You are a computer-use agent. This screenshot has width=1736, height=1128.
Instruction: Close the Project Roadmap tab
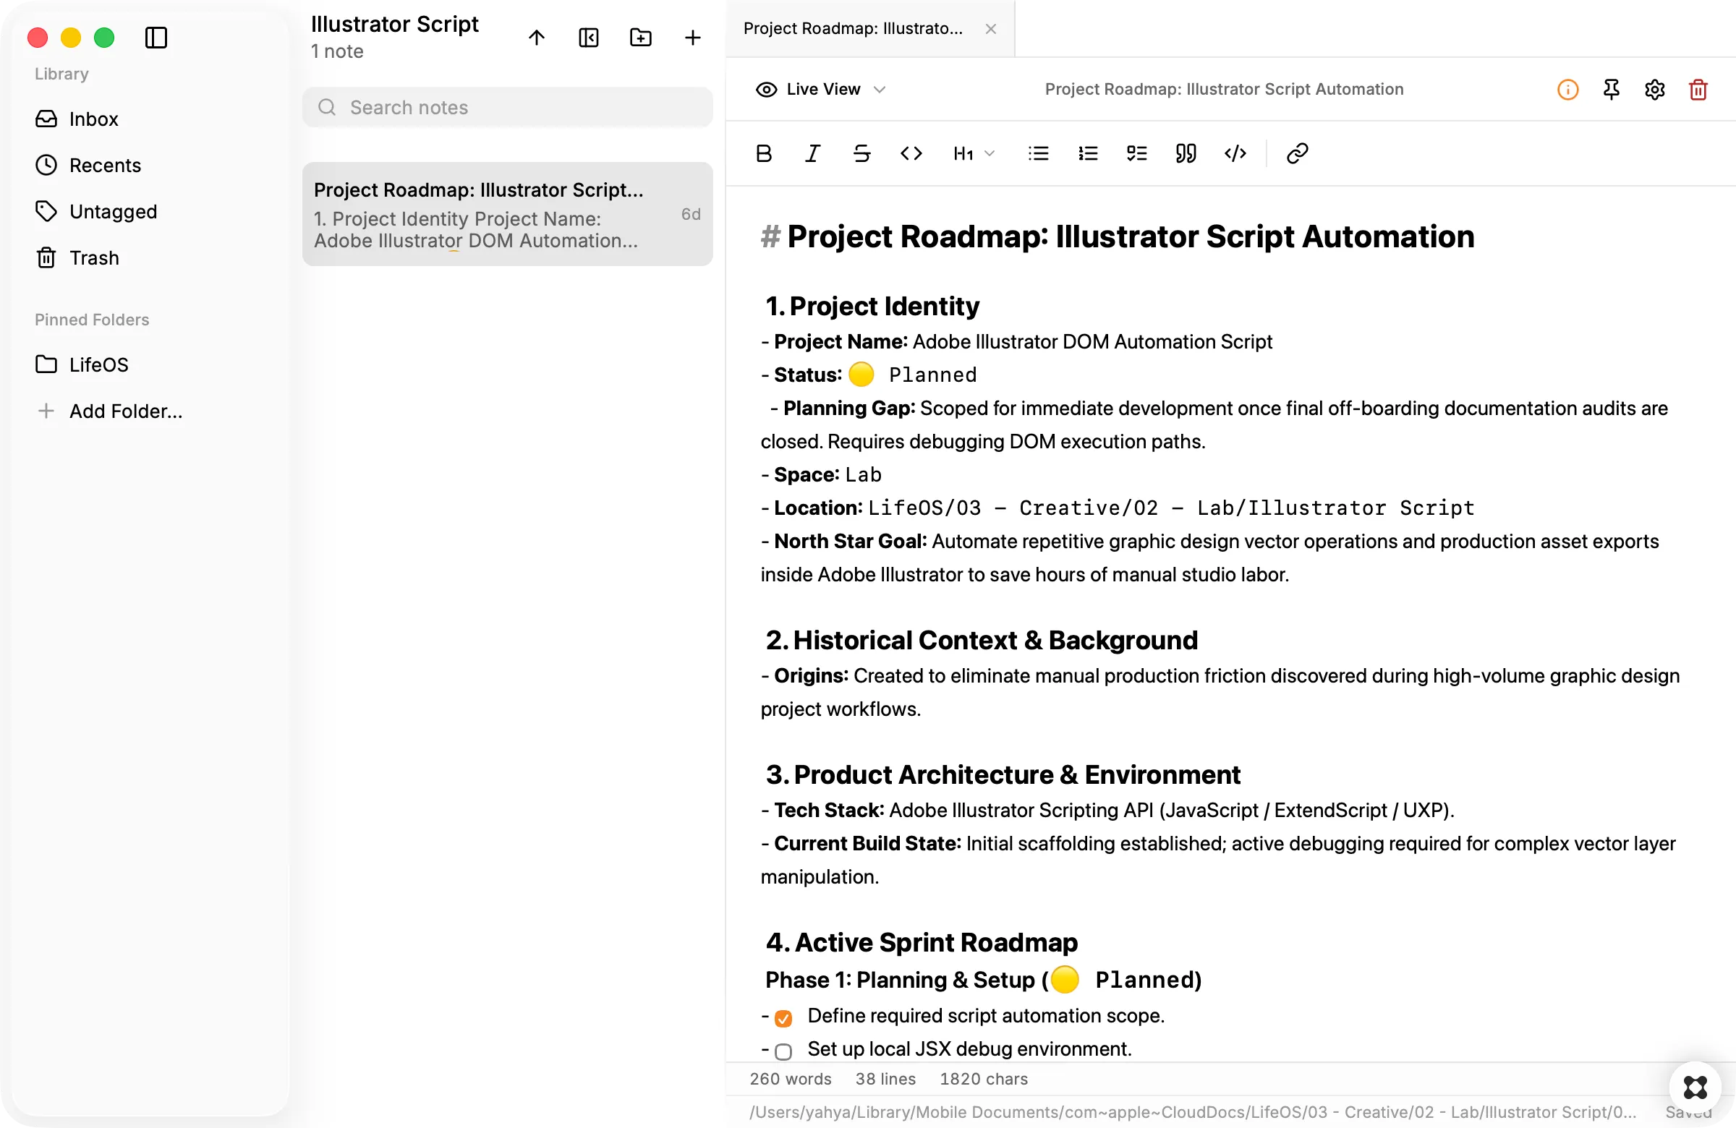990,28
